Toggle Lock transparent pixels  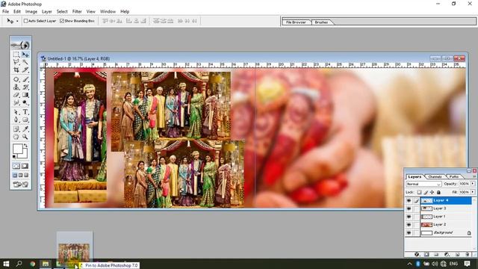click(420, 192)
